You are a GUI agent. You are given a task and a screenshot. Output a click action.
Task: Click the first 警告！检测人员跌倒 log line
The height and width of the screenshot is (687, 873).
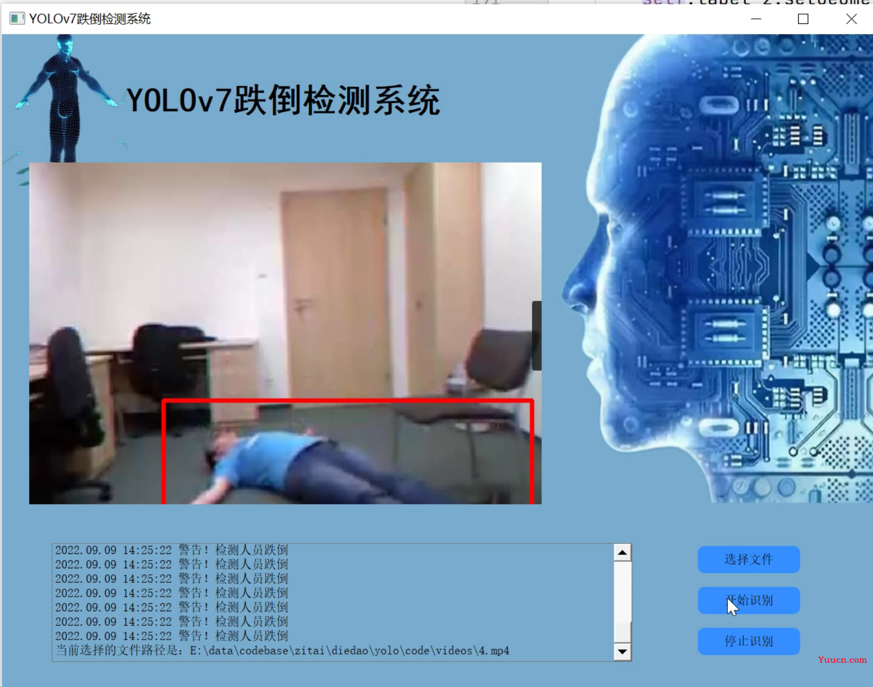click(x=172, y=550)
